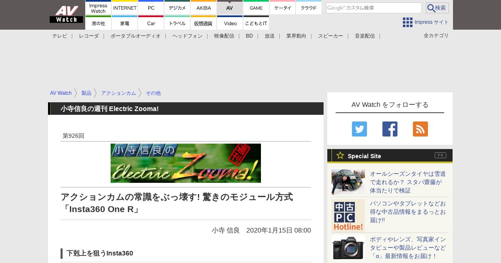501x263 pixels.
Task: Go to the 映像配信 category
Action: [224, 36]
